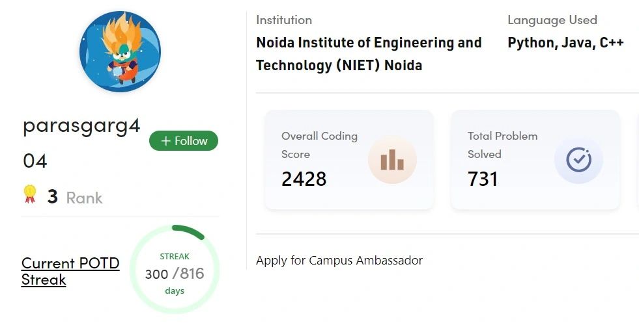The image size is (639, 323).
Task: Click the Institution label heading
Action: point(284,20)
